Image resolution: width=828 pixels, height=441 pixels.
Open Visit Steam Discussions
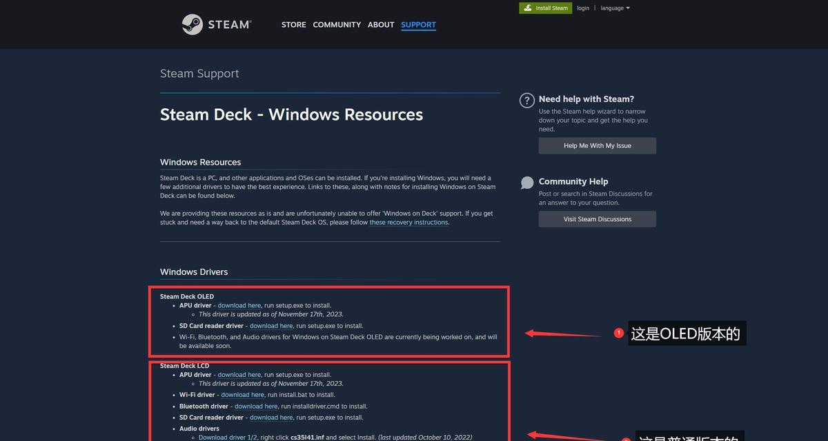click(598, 219)
